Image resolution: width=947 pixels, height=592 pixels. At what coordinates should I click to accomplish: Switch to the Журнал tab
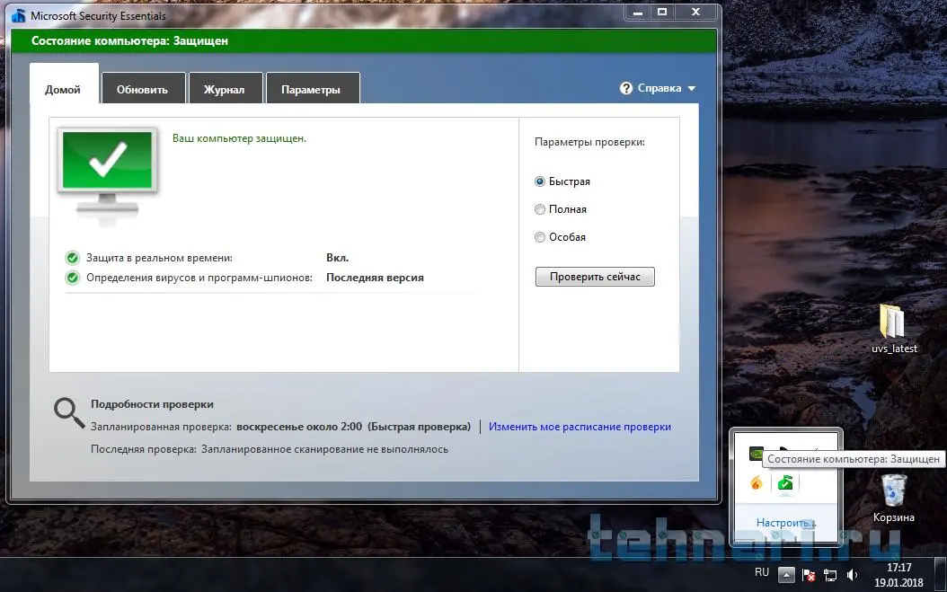tap(225, 90)
